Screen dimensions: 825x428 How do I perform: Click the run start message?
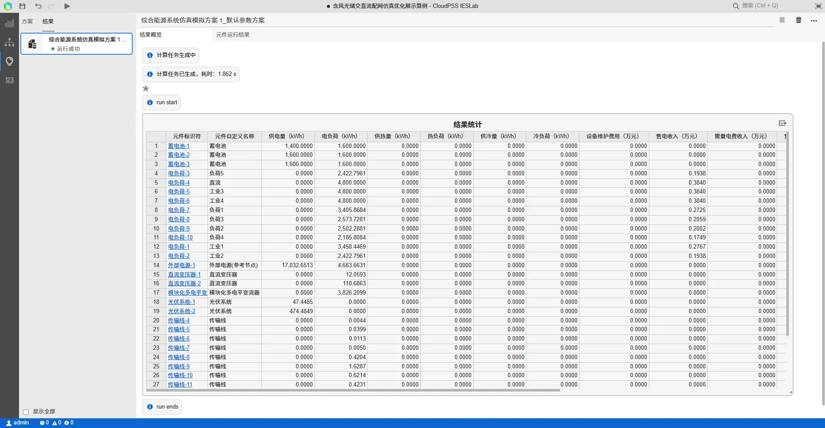pos(161,102)
